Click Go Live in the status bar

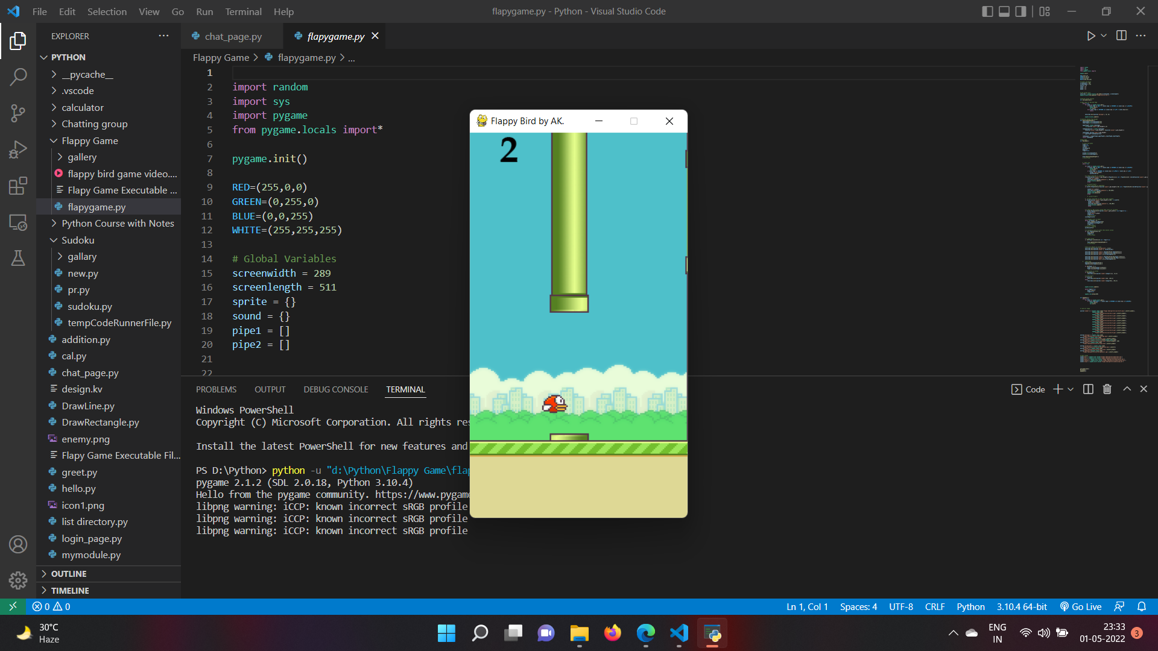pos(1080,606)
